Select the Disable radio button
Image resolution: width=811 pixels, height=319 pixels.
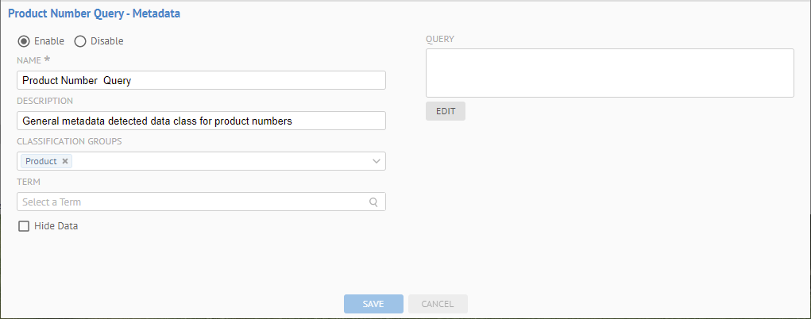click(x=80, y=41)
